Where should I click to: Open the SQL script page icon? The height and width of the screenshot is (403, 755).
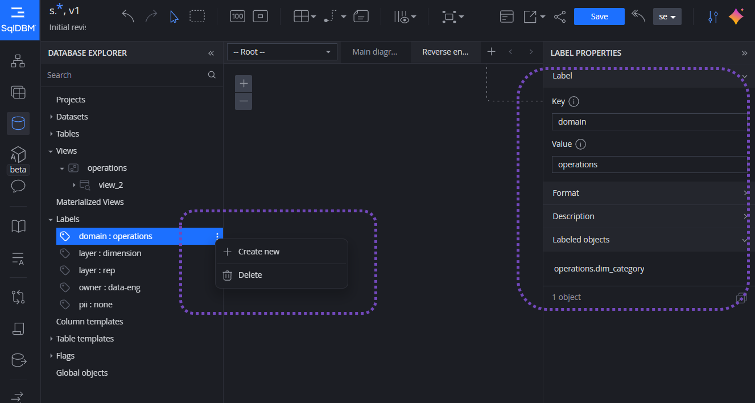coord(18,328)
